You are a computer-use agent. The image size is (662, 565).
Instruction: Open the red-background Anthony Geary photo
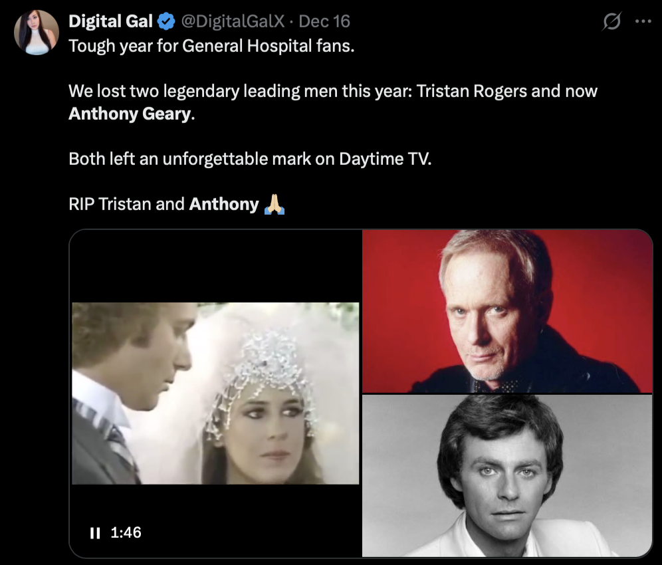tap(507, 310)
